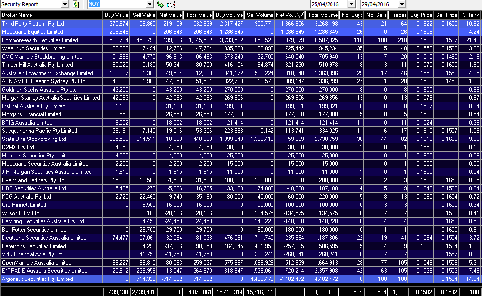The width and height of the screenshot is (482, 296).
Task: Select the Australian Investment Exchange Limited row
Action: pos(241,73)
